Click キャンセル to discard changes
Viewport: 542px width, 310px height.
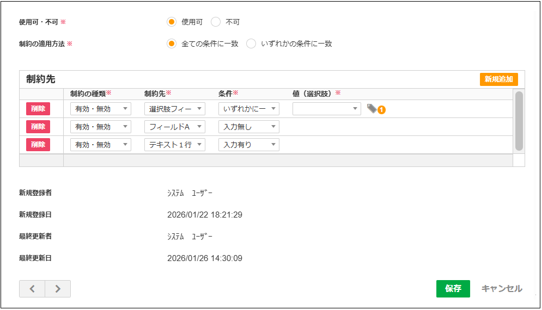[501, 289]
